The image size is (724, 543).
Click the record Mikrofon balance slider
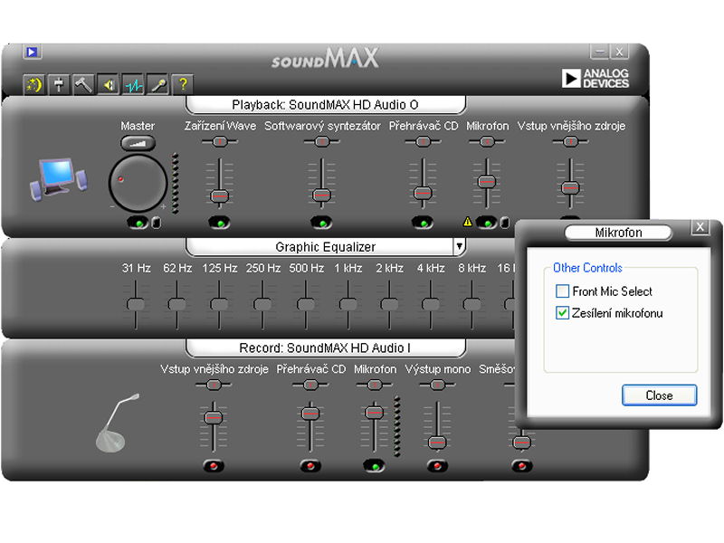374,385
